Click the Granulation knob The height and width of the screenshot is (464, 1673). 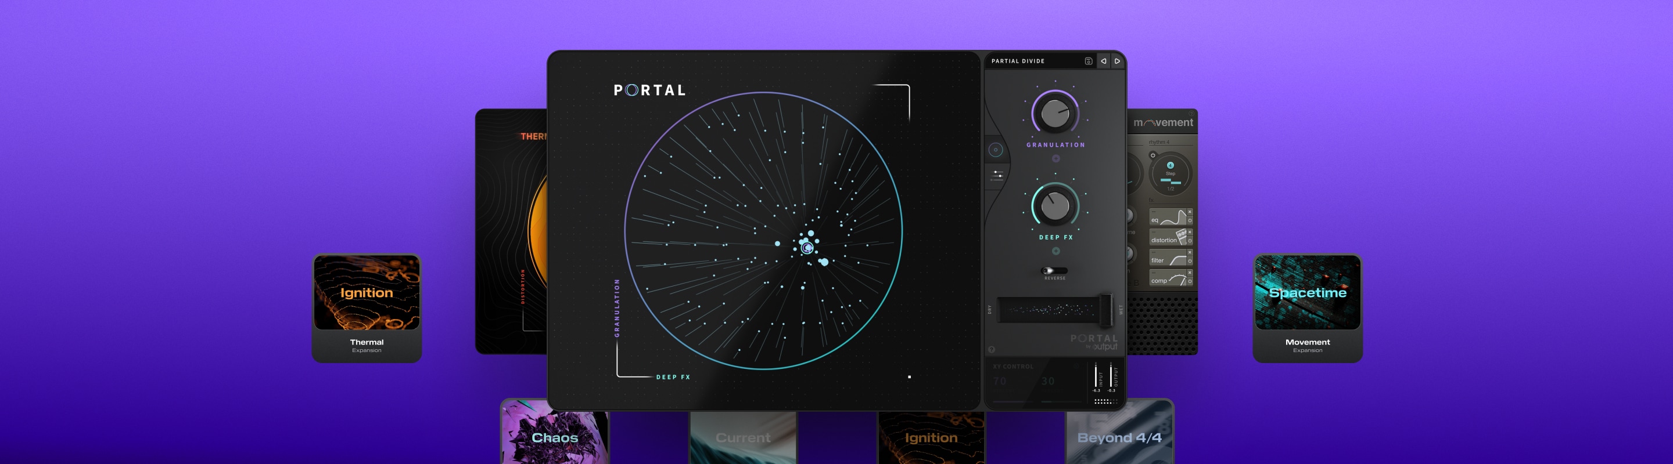1056,114
